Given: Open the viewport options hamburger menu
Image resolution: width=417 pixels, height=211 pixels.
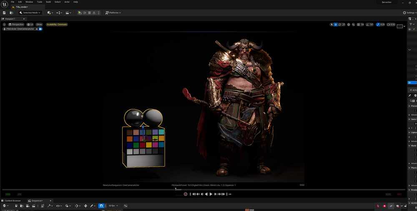Looking at the screenshot, I should pyautogui.click(x=4, y=25).
